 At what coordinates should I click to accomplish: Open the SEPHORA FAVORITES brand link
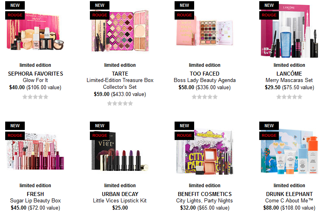tap(35, 74)
